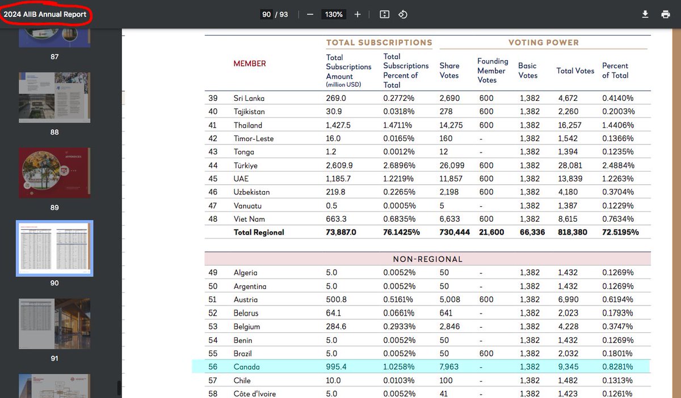681x398 pixels.
Task: Click Austria member name
Action: 246,300
